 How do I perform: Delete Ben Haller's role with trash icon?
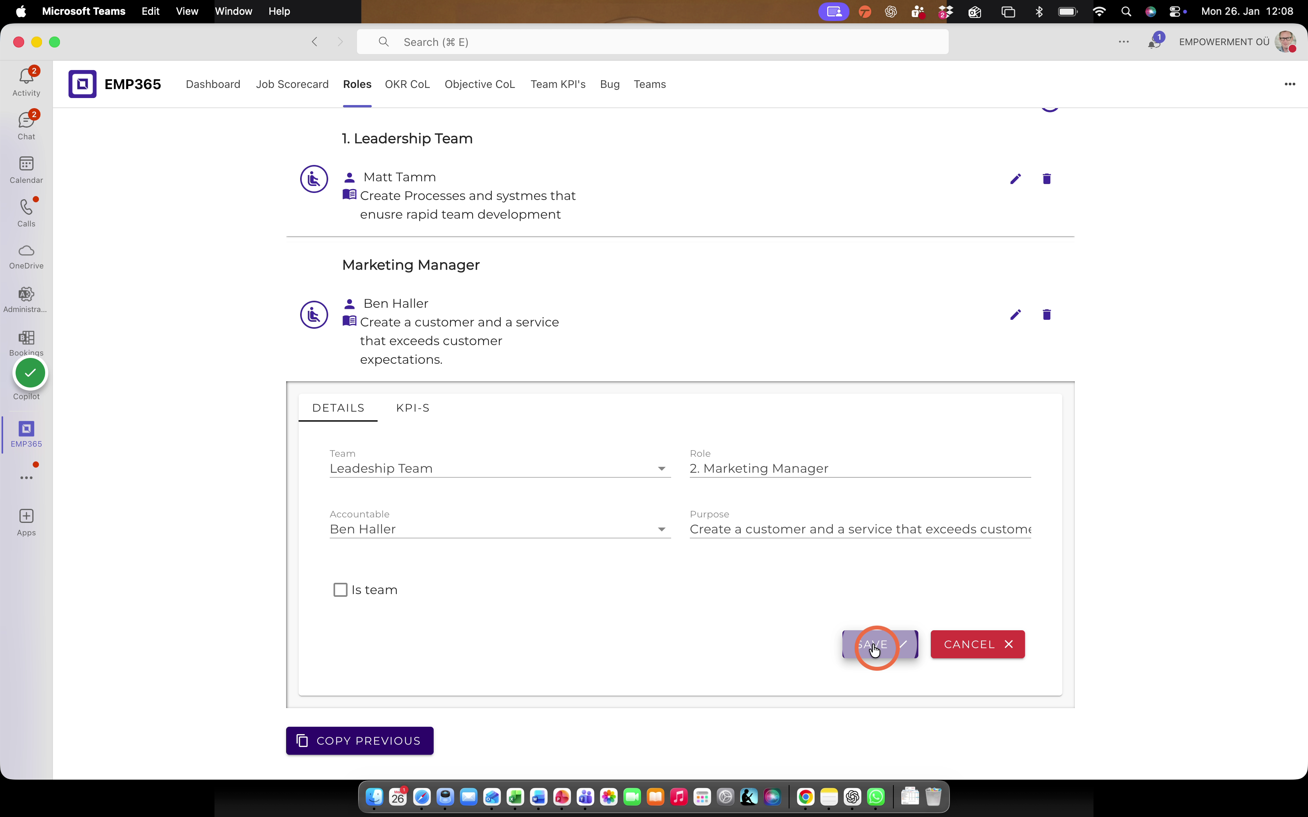point(1046,314)
